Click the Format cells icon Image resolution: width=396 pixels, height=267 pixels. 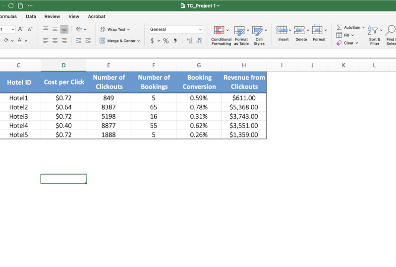[x=317, y=30]
